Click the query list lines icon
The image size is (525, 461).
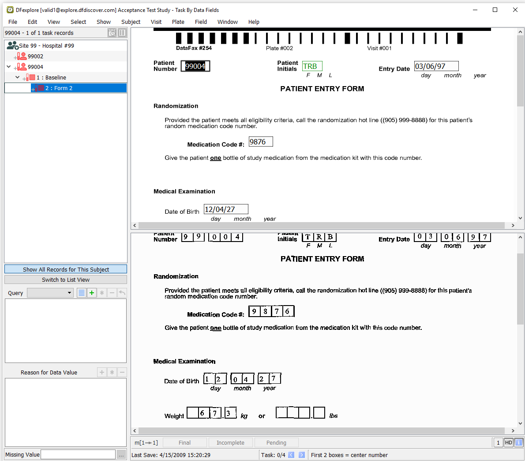point(82,293)
